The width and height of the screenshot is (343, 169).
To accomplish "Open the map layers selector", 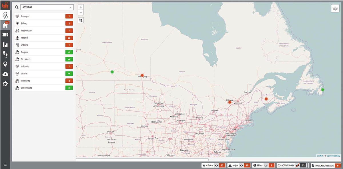I will click(x=335, y=9).
